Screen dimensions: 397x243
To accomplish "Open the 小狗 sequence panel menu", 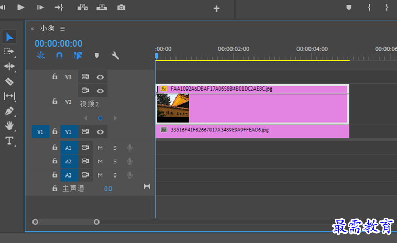I will pos(62,29).
